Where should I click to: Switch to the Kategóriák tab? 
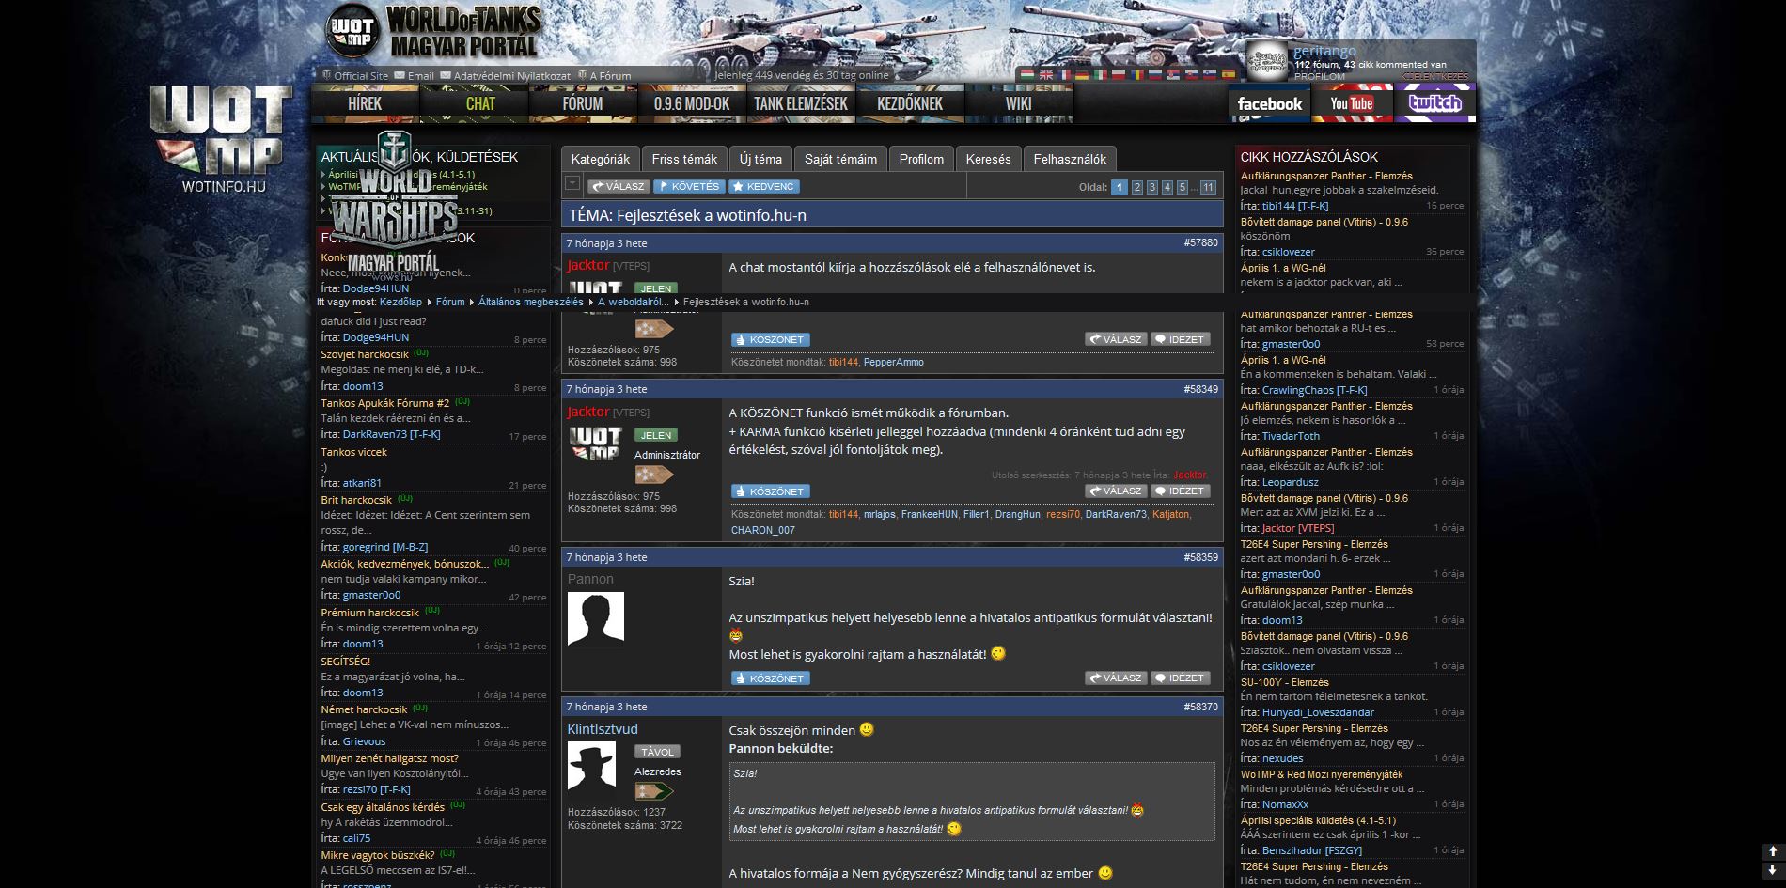coord(601,159)
